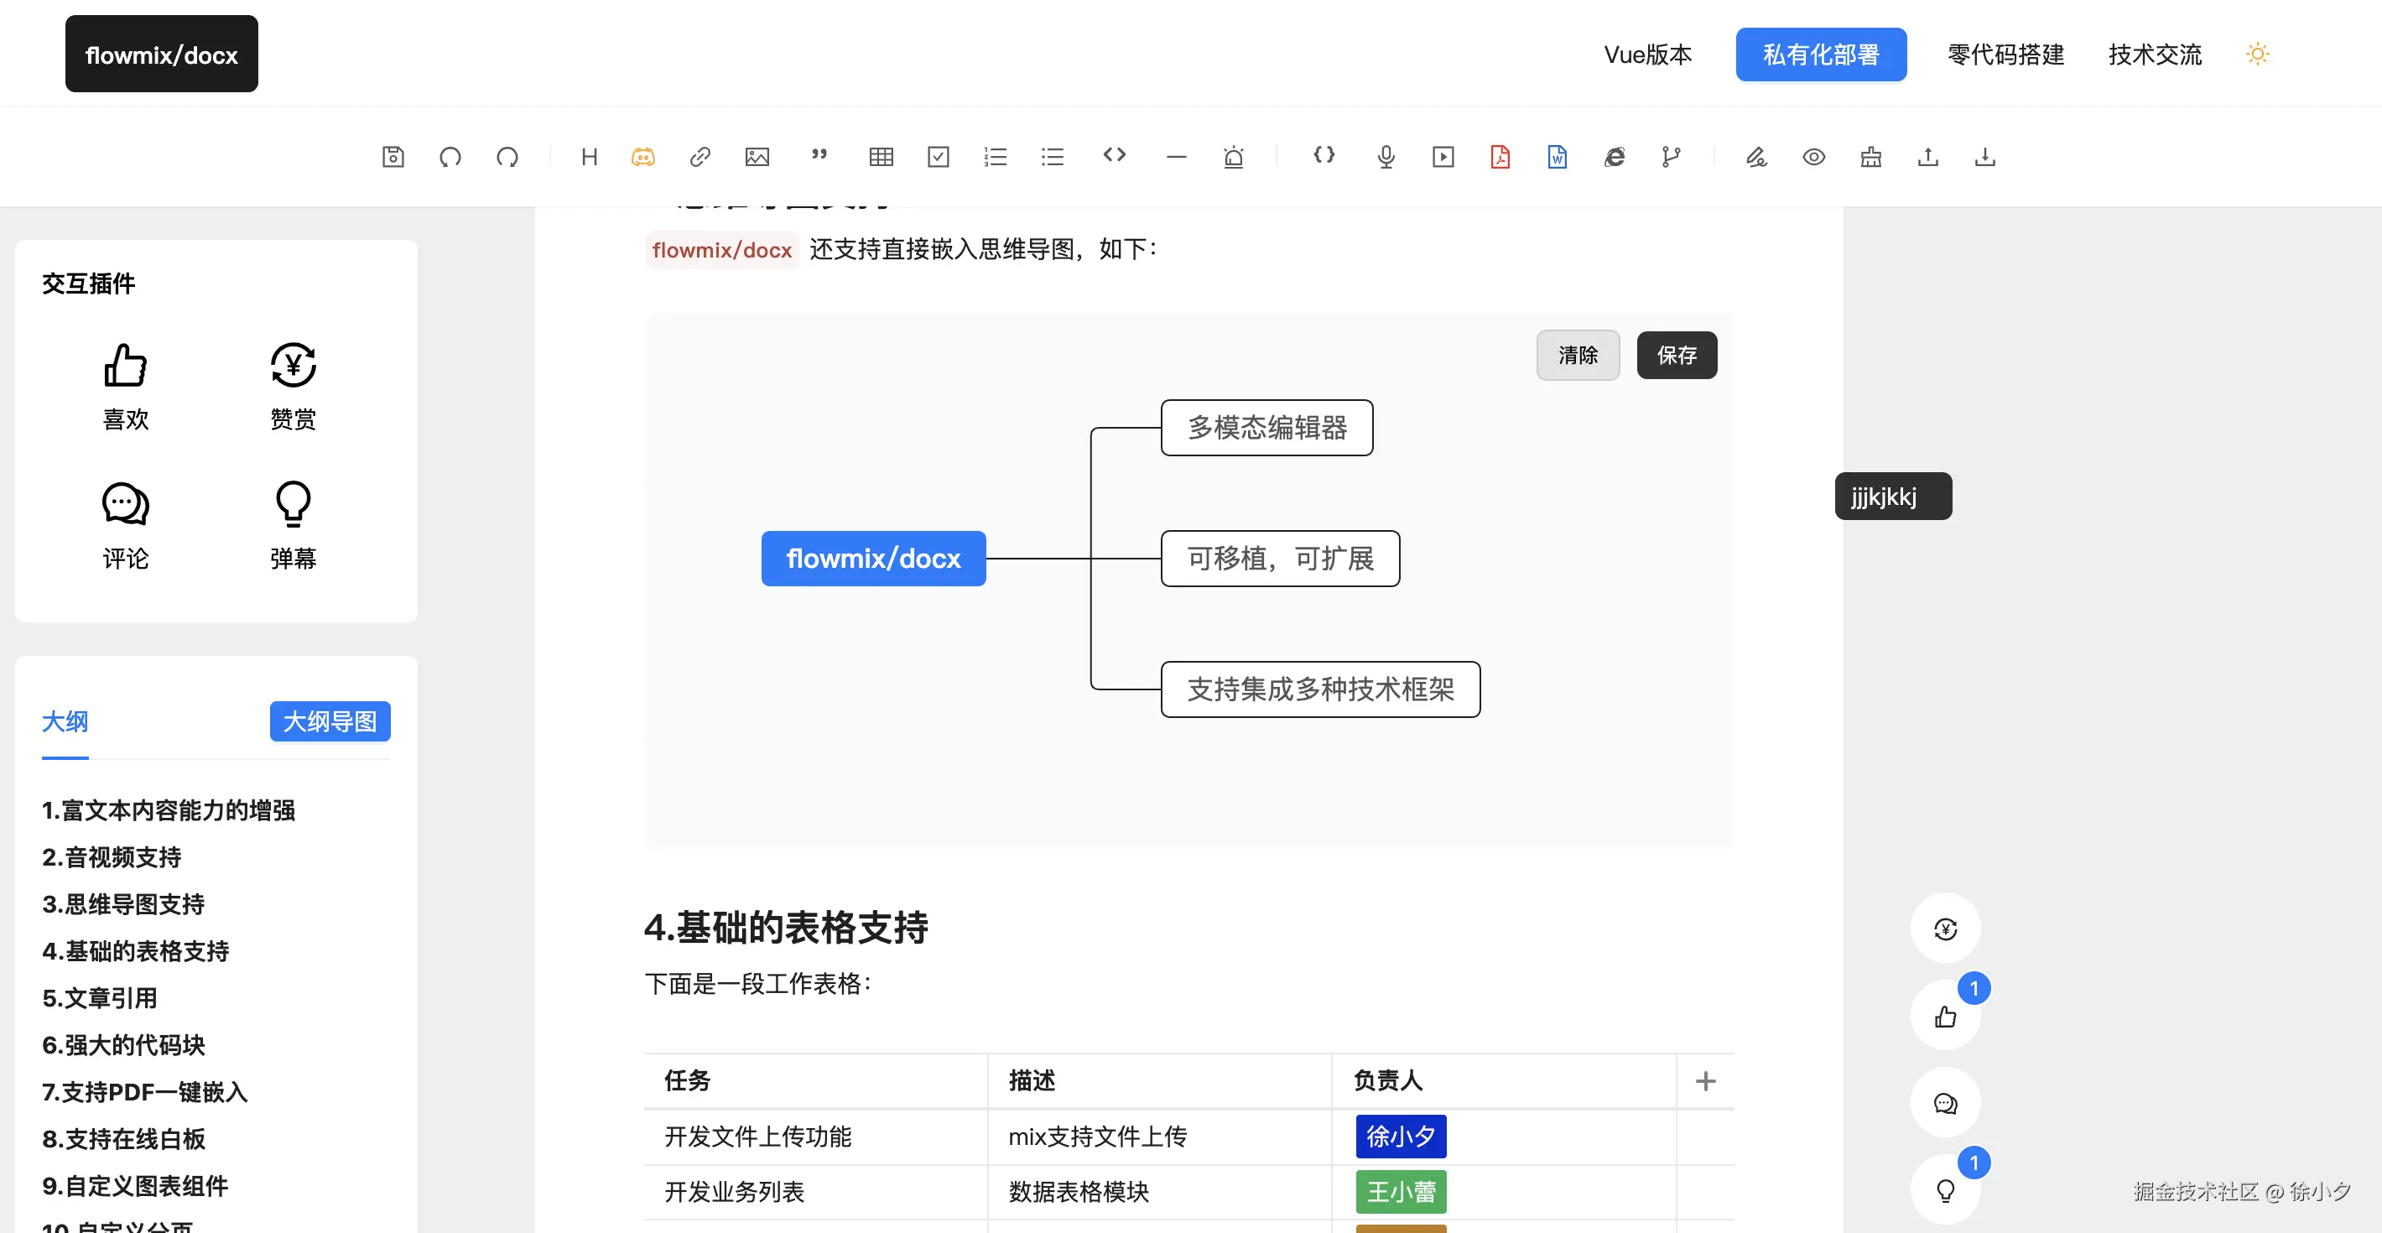This screenshot has height=1233, width=2382.
Task: Toggle preview mode with the eye icon
Action: pos(1814,156)
